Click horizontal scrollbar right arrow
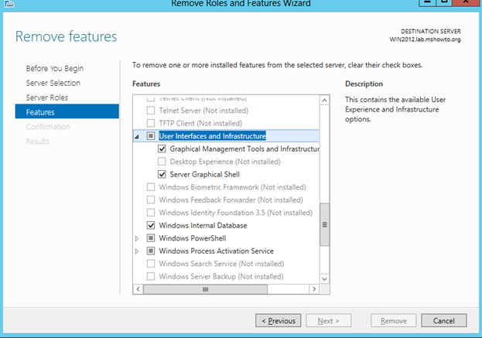This screenshot has height=338, width=482. [316, 288]
